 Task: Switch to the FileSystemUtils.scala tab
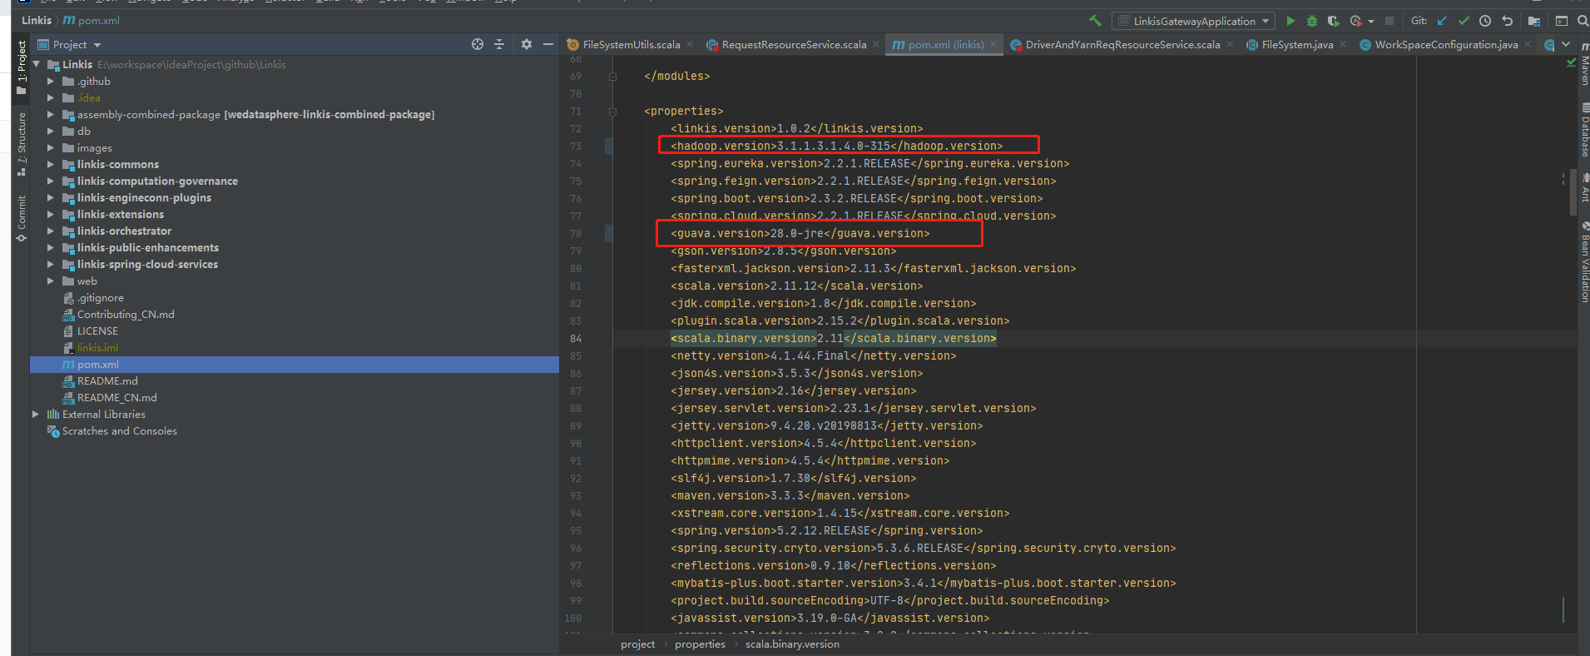click(x=631, y=45)
